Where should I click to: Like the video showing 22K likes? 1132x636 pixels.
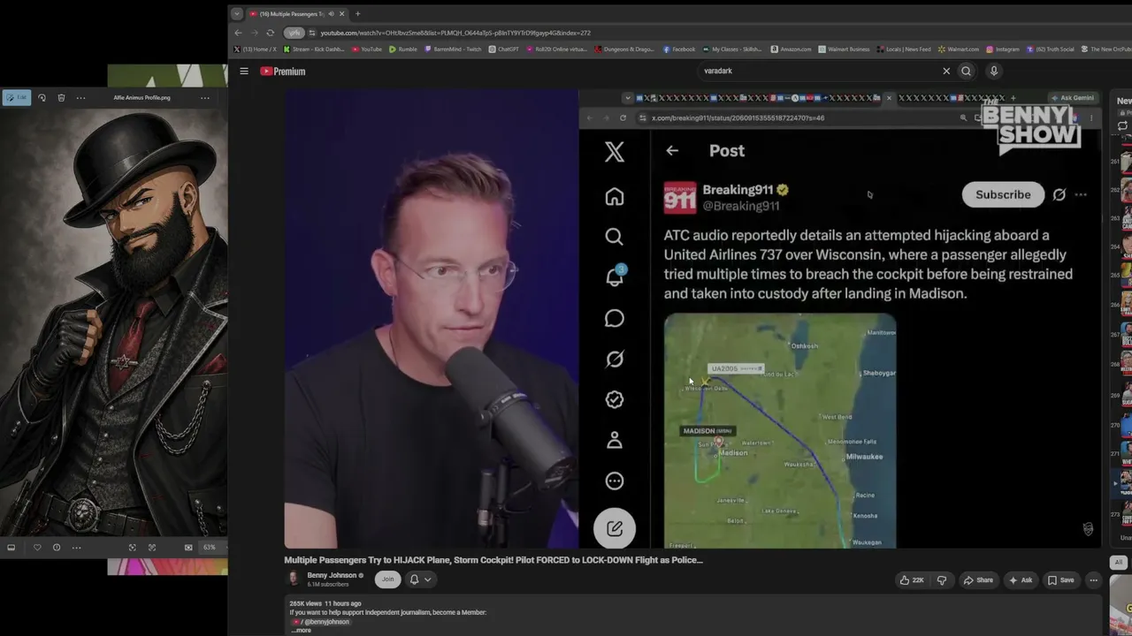click(912, 580)
